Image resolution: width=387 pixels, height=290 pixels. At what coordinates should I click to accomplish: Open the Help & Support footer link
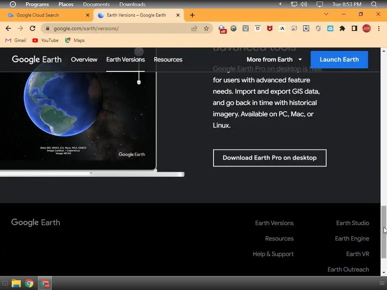pos(273,254)
